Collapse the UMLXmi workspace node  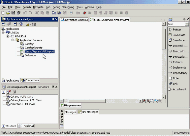tap(3, 32)
